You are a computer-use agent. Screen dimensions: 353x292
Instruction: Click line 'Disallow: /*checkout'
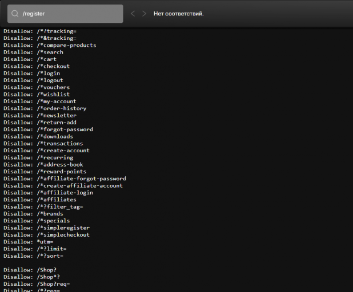click(37, 66)
